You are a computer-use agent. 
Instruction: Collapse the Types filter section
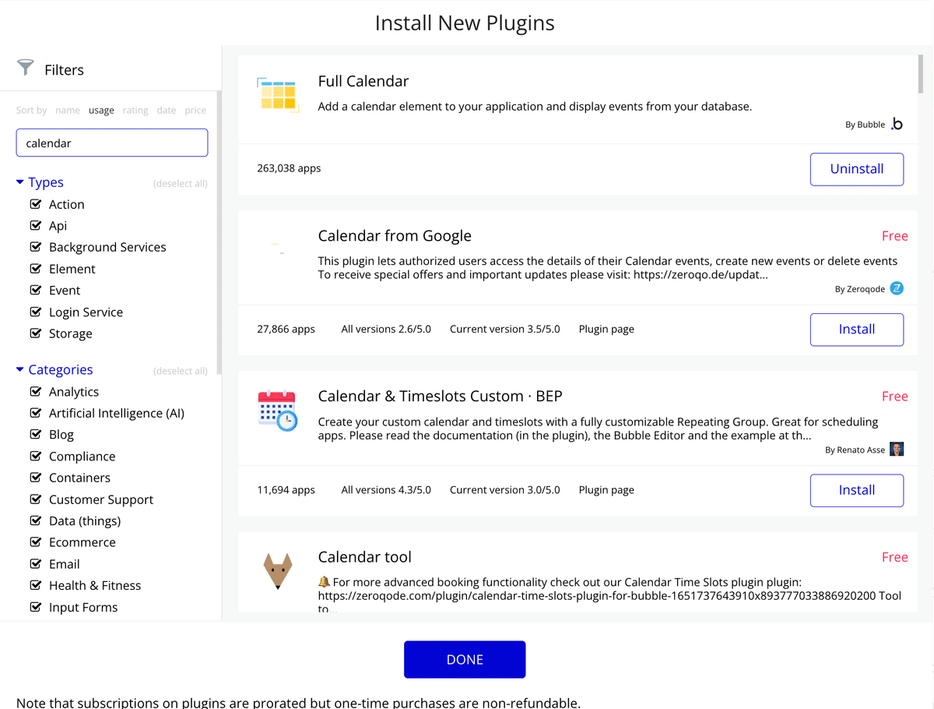20,182
